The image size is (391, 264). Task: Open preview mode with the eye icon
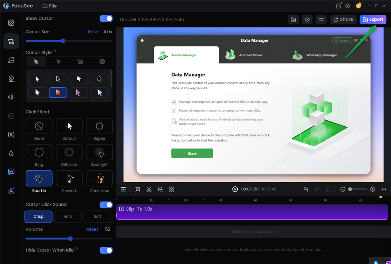coord(307,19)
